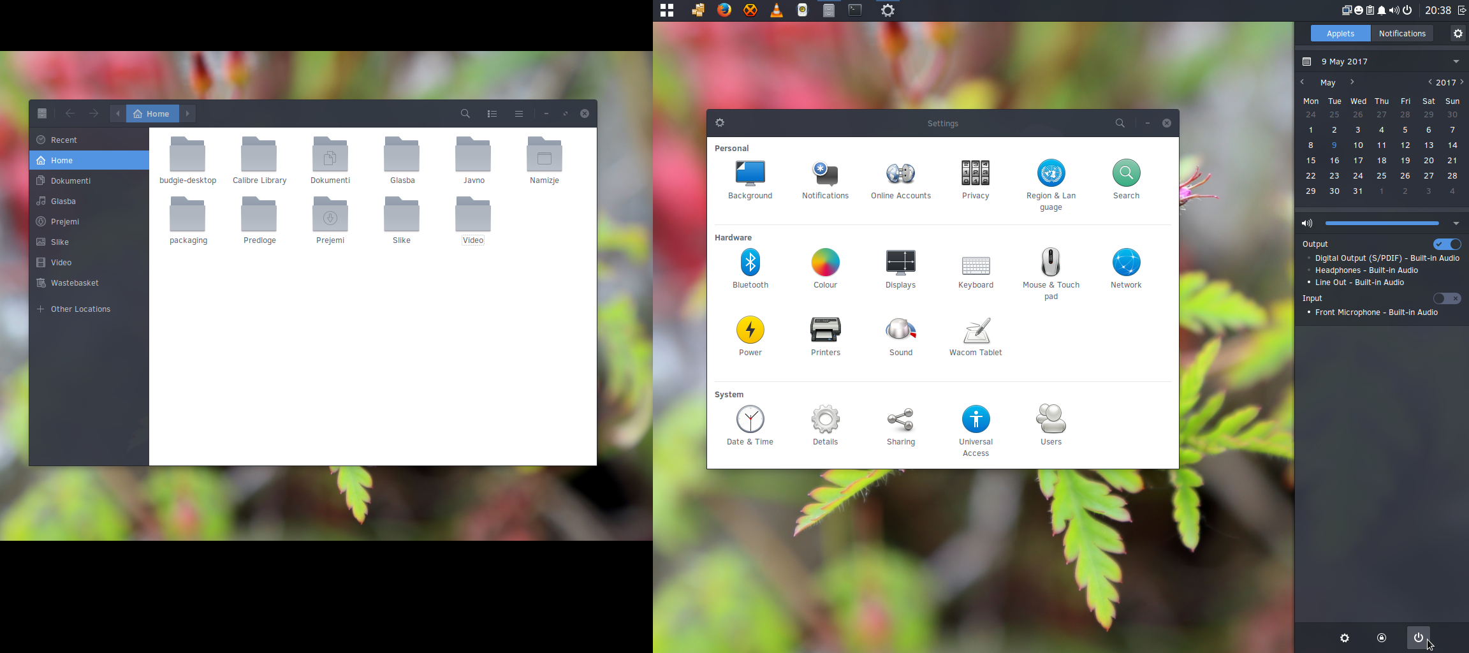This screenshot has height=653, width=1469.
Task: Select Digital Output (S/PDIF) audio device
Action: (x=1387, y=258)
